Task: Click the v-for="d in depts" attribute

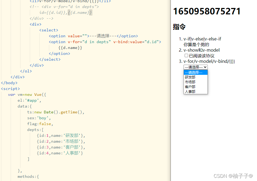Action: click(89, 42)
